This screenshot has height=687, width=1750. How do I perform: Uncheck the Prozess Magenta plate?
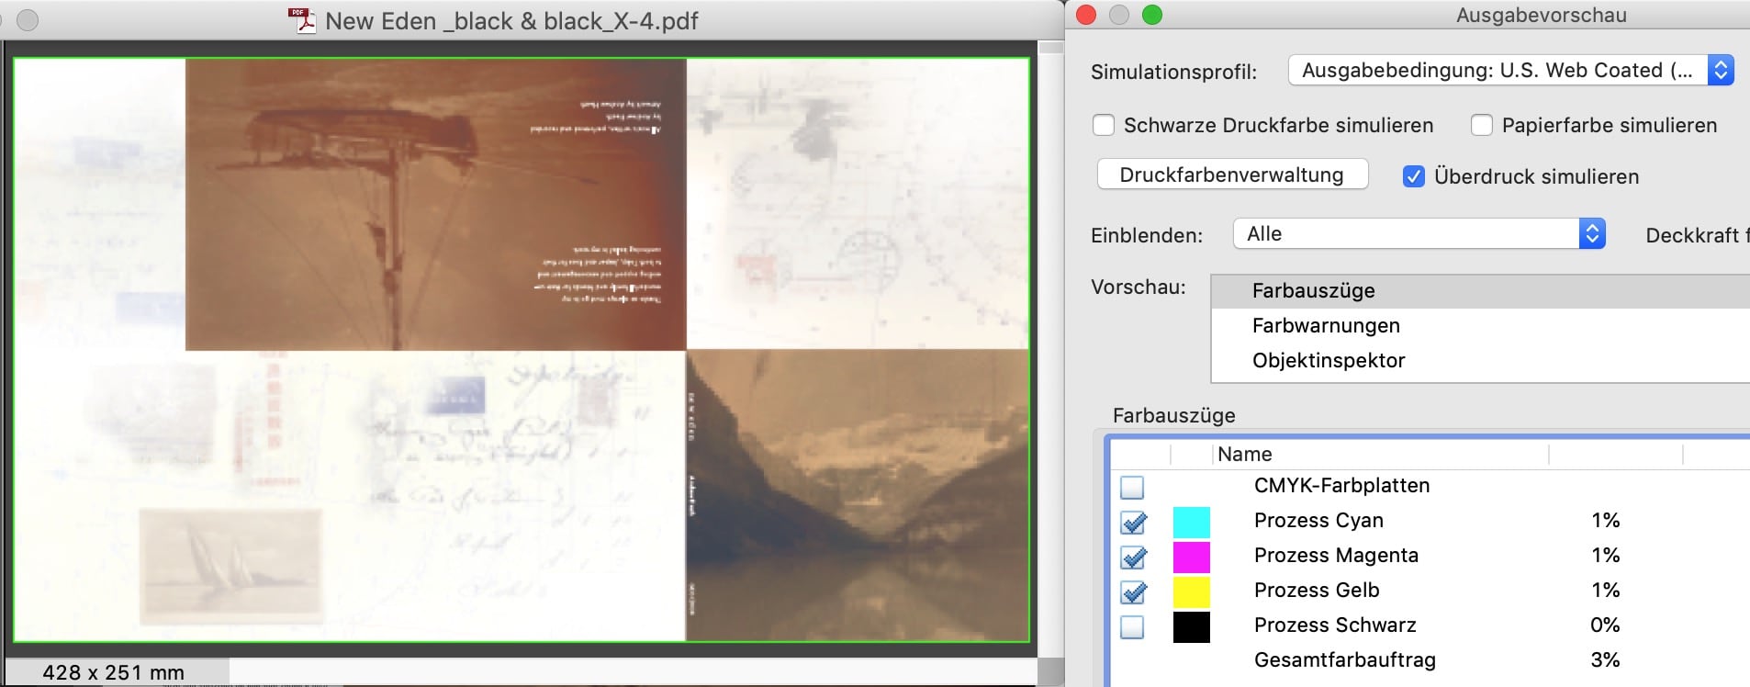coord(1133,557)
